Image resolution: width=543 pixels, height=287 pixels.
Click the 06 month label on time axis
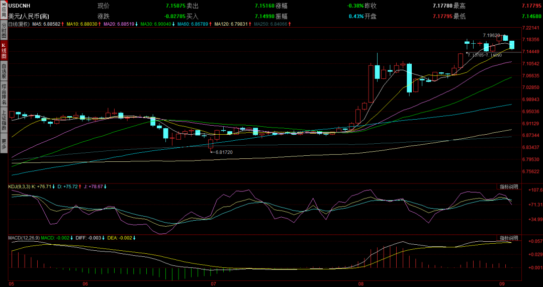(x=86, y=283)
